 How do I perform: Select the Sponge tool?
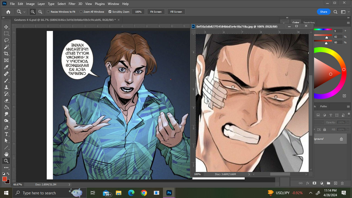click(6, 121)
